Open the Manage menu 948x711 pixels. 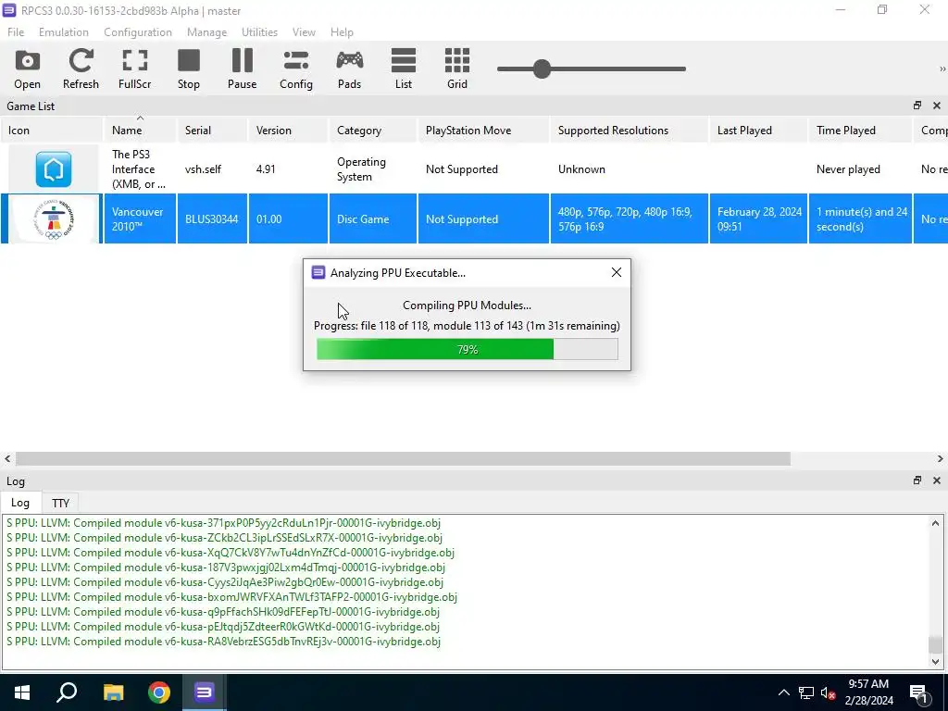pyautogui.click(x=206, y=32)
